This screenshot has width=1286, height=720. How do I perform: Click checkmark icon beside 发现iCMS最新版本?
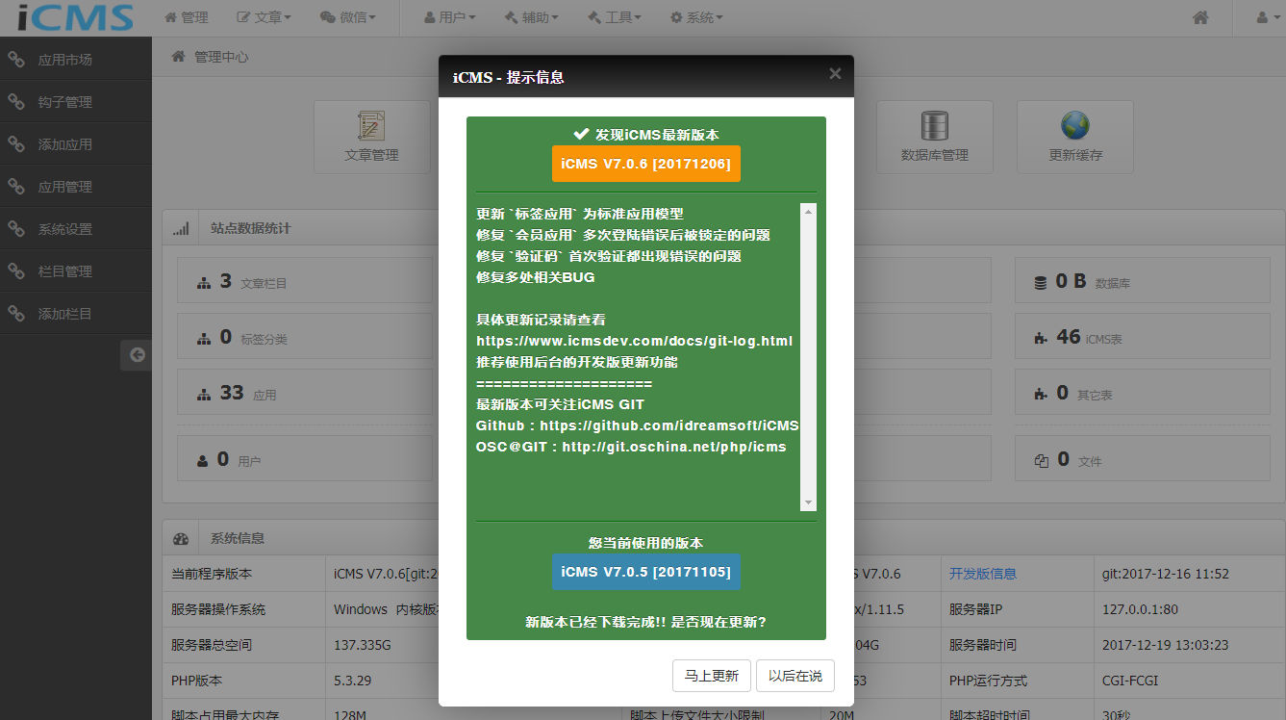[581, 134]
